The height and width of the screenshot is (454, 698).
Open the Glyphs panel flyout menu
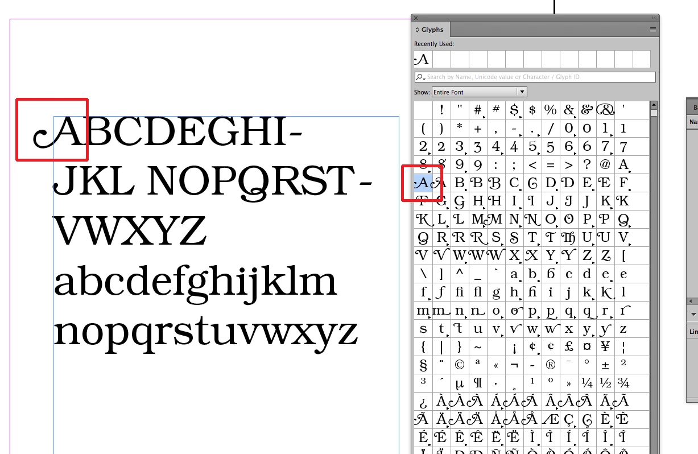[653, 29]
